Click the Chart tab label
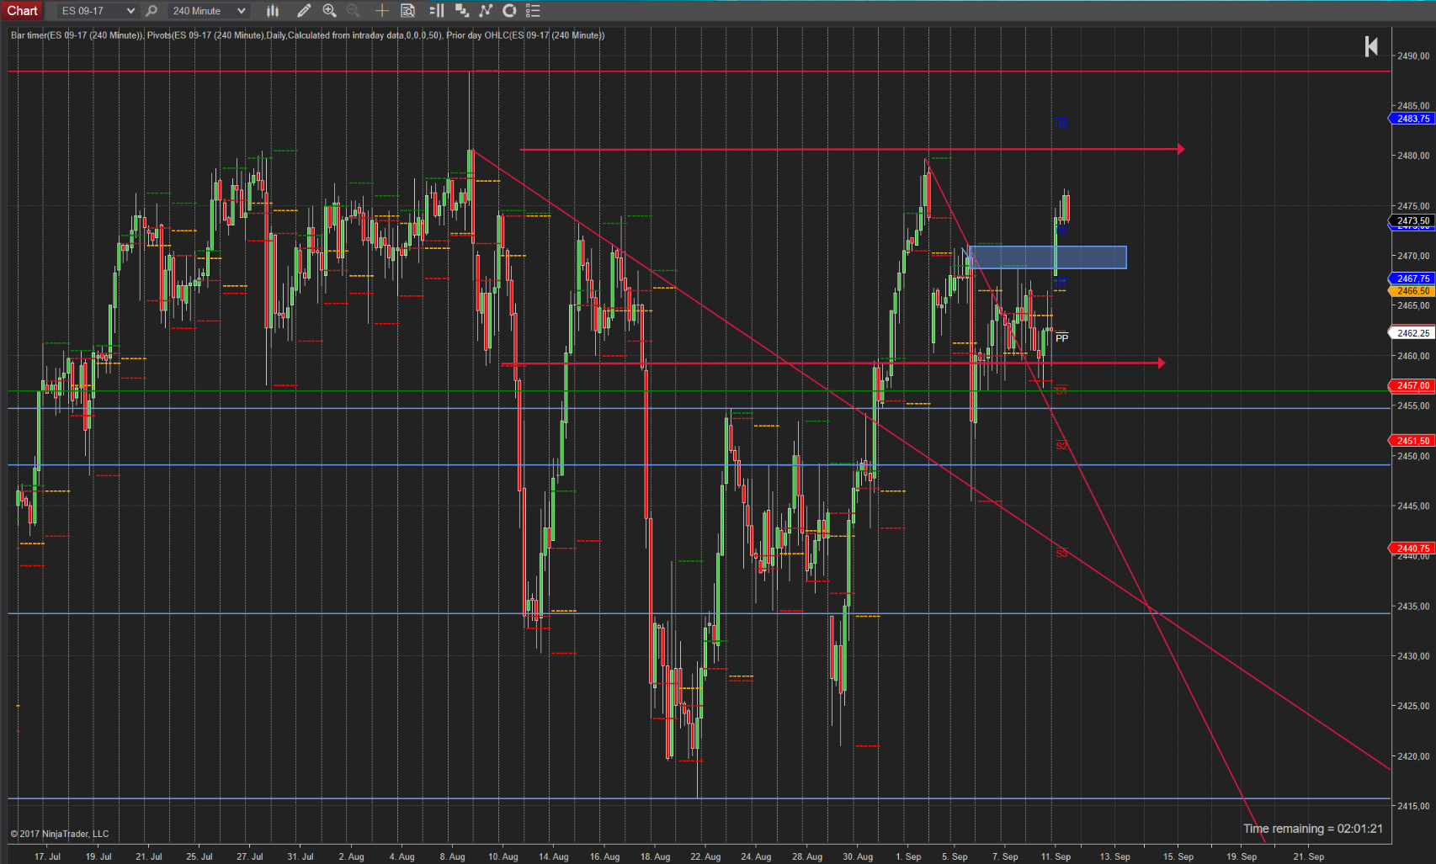The width and height of the screenshot is (1436, 864). click(22, 11)
